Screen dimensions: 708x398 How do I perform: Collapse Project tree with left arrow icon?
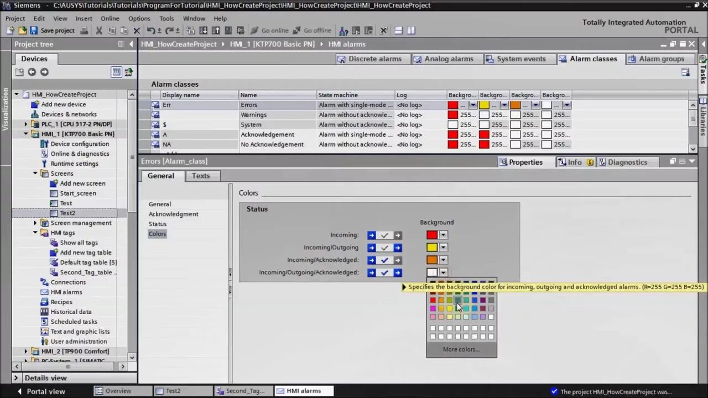(x=131, y=44)
